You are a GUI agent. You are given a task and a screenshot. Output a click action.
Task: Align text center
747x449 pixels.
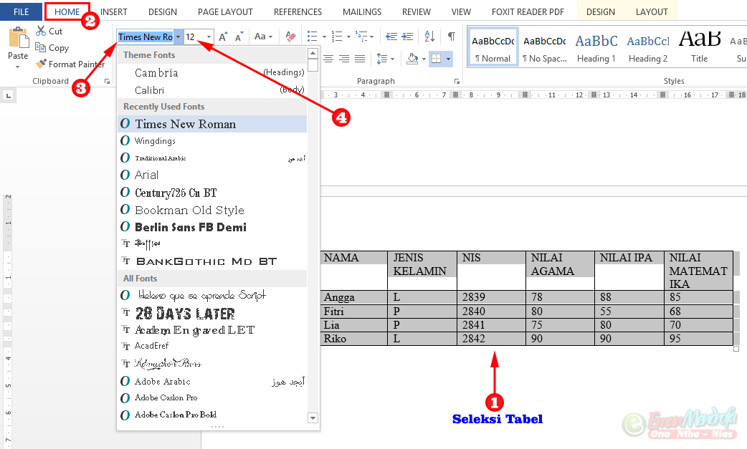tap(328, 59)
